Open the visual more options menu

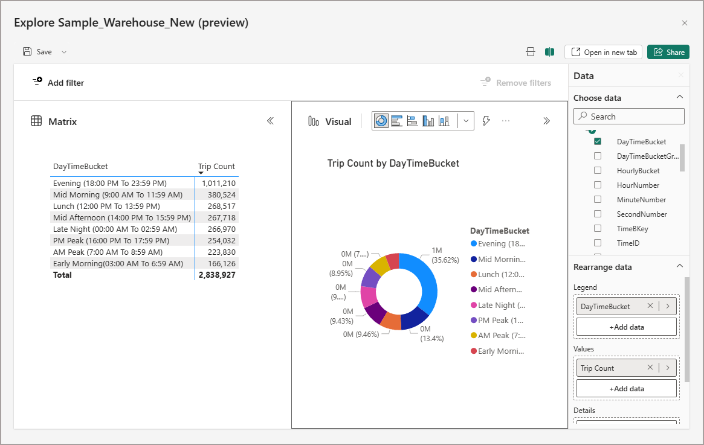[x=505, y=121]
